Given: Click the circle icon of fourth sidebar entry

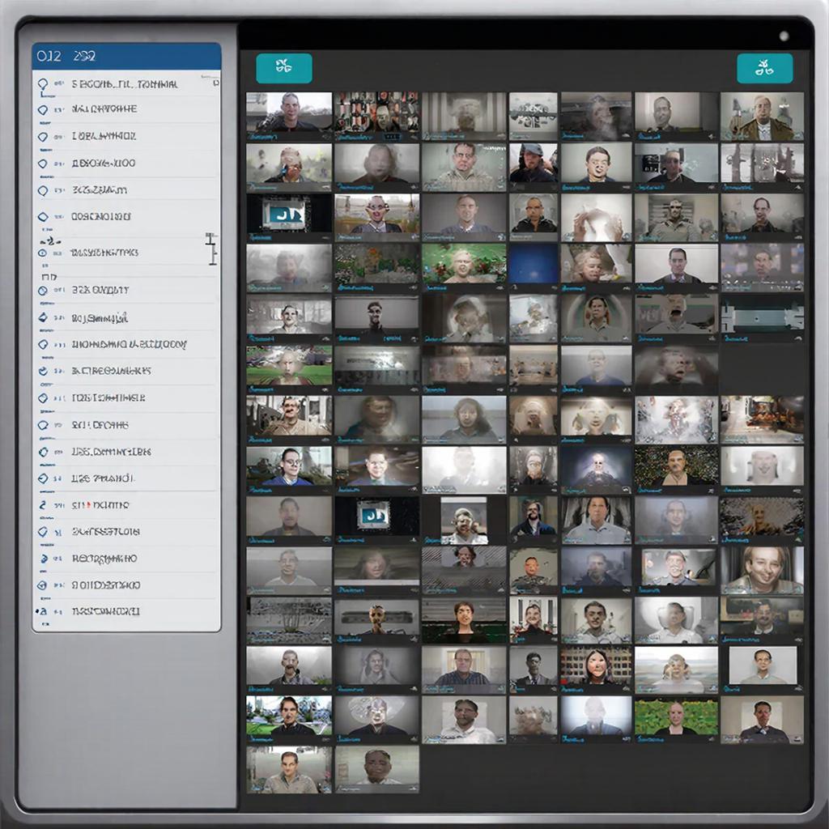Looking at the screenshot, I should coord(43,164).
